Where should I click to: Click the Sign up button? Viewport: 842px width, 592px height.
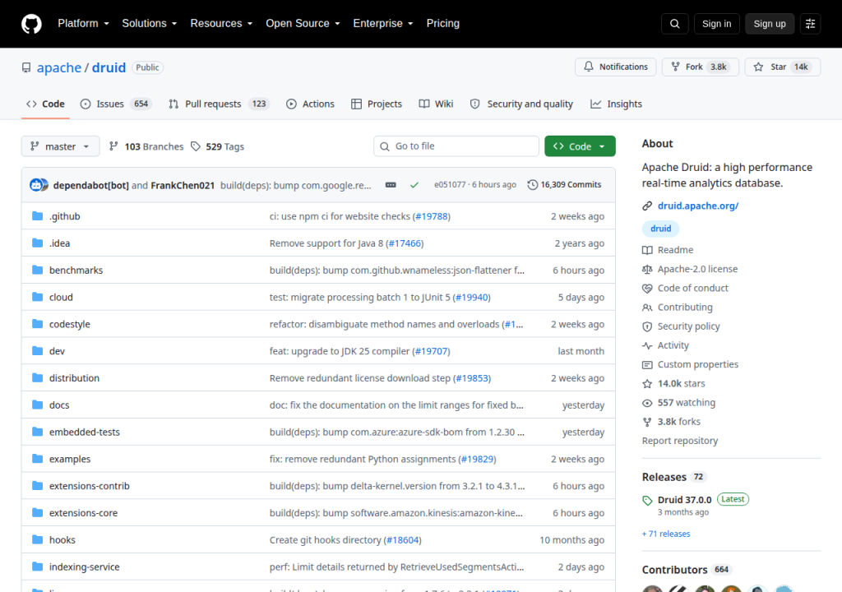coord(770,24)
